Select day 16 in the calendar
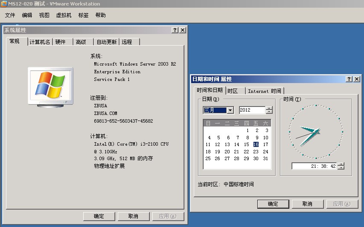Image resolution: width=364 pixels, height=227 pixels. (256, 144)
